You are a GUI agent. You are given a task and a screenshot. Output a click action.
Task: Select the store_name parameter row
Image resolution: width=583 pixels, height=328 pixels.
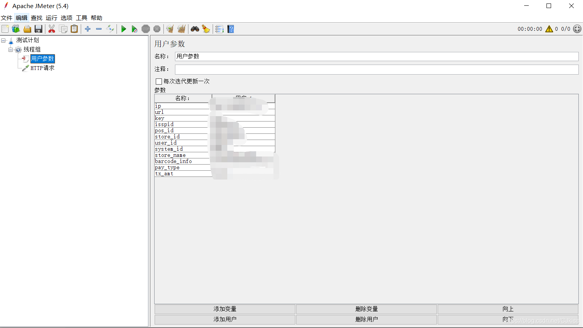[x=215, y=155]
